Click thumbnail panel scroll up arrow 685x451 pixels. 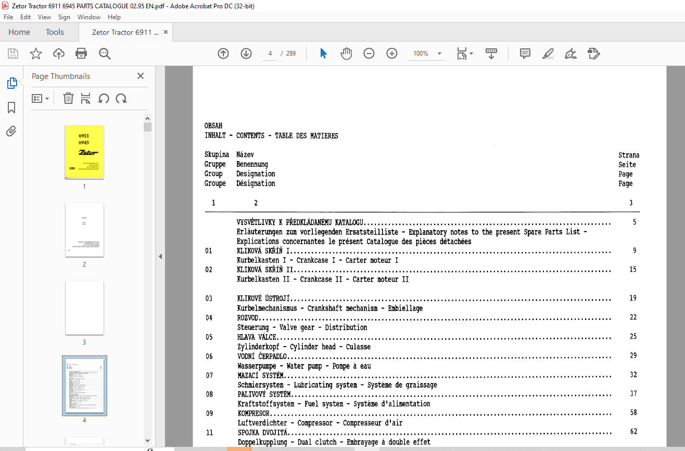(x=148, y=118)
